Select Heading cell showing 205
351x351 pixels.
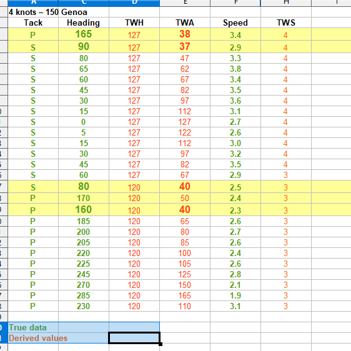(84, 242)
